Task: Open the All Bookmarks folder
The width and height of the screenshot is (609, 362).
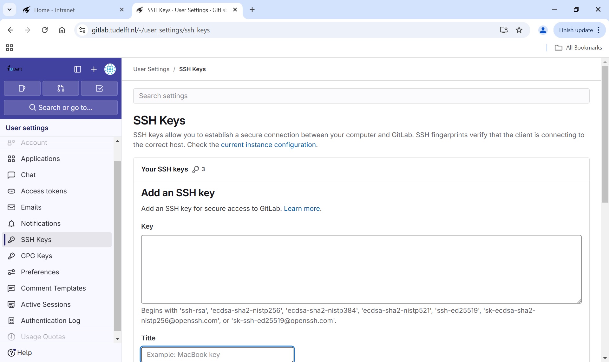Action: [578, 48]
